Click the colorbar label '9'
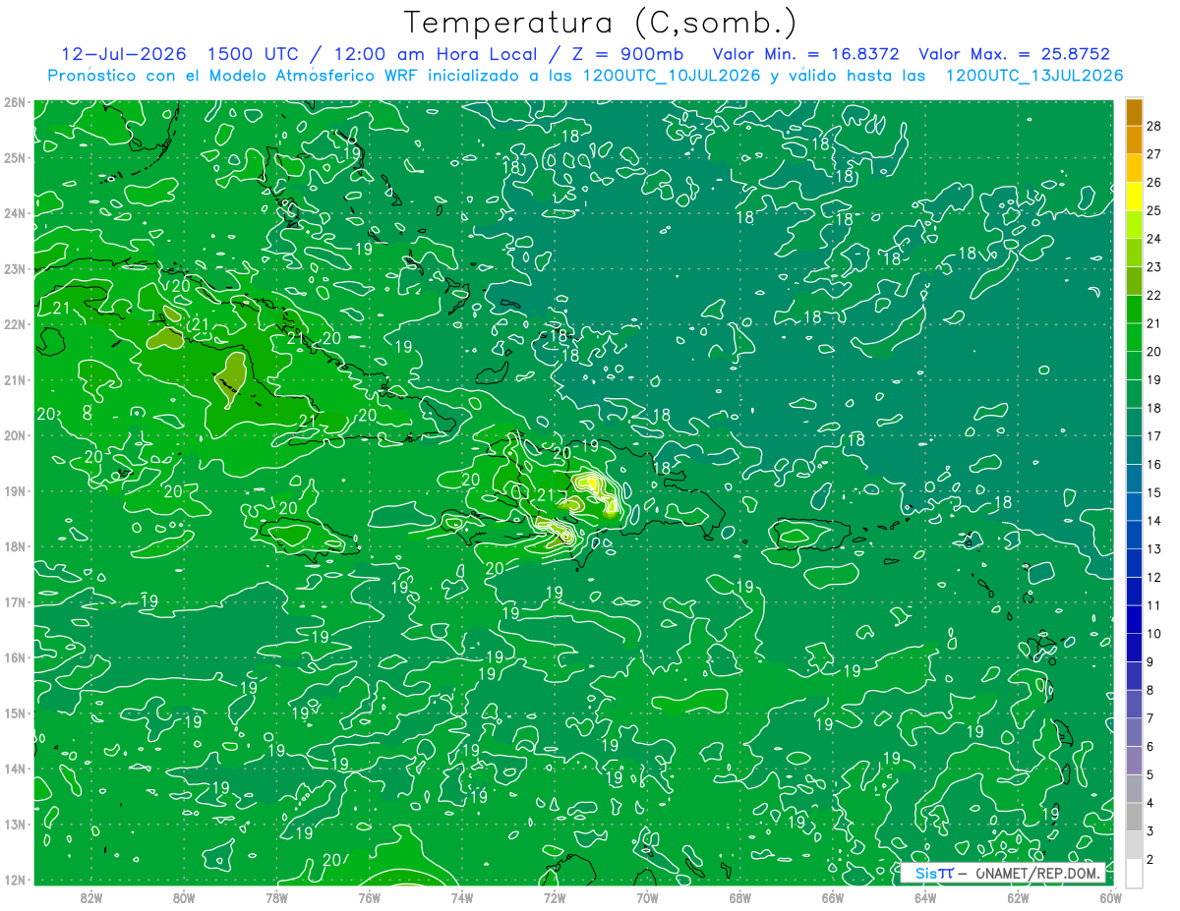 click(1150, 662)
